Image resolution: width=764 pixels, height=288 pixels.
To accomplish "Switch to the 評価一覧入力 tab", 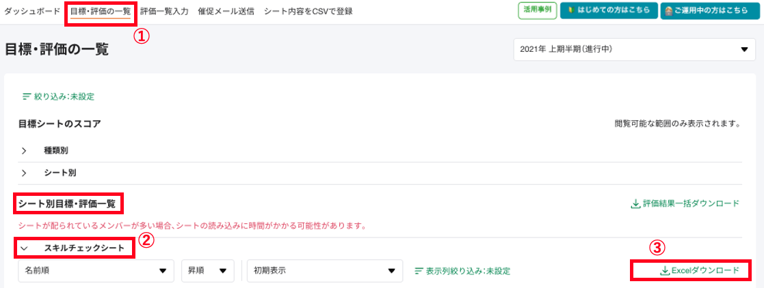I will click(163, 12).
